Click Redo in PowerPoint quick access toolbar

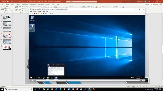(18, 2)
